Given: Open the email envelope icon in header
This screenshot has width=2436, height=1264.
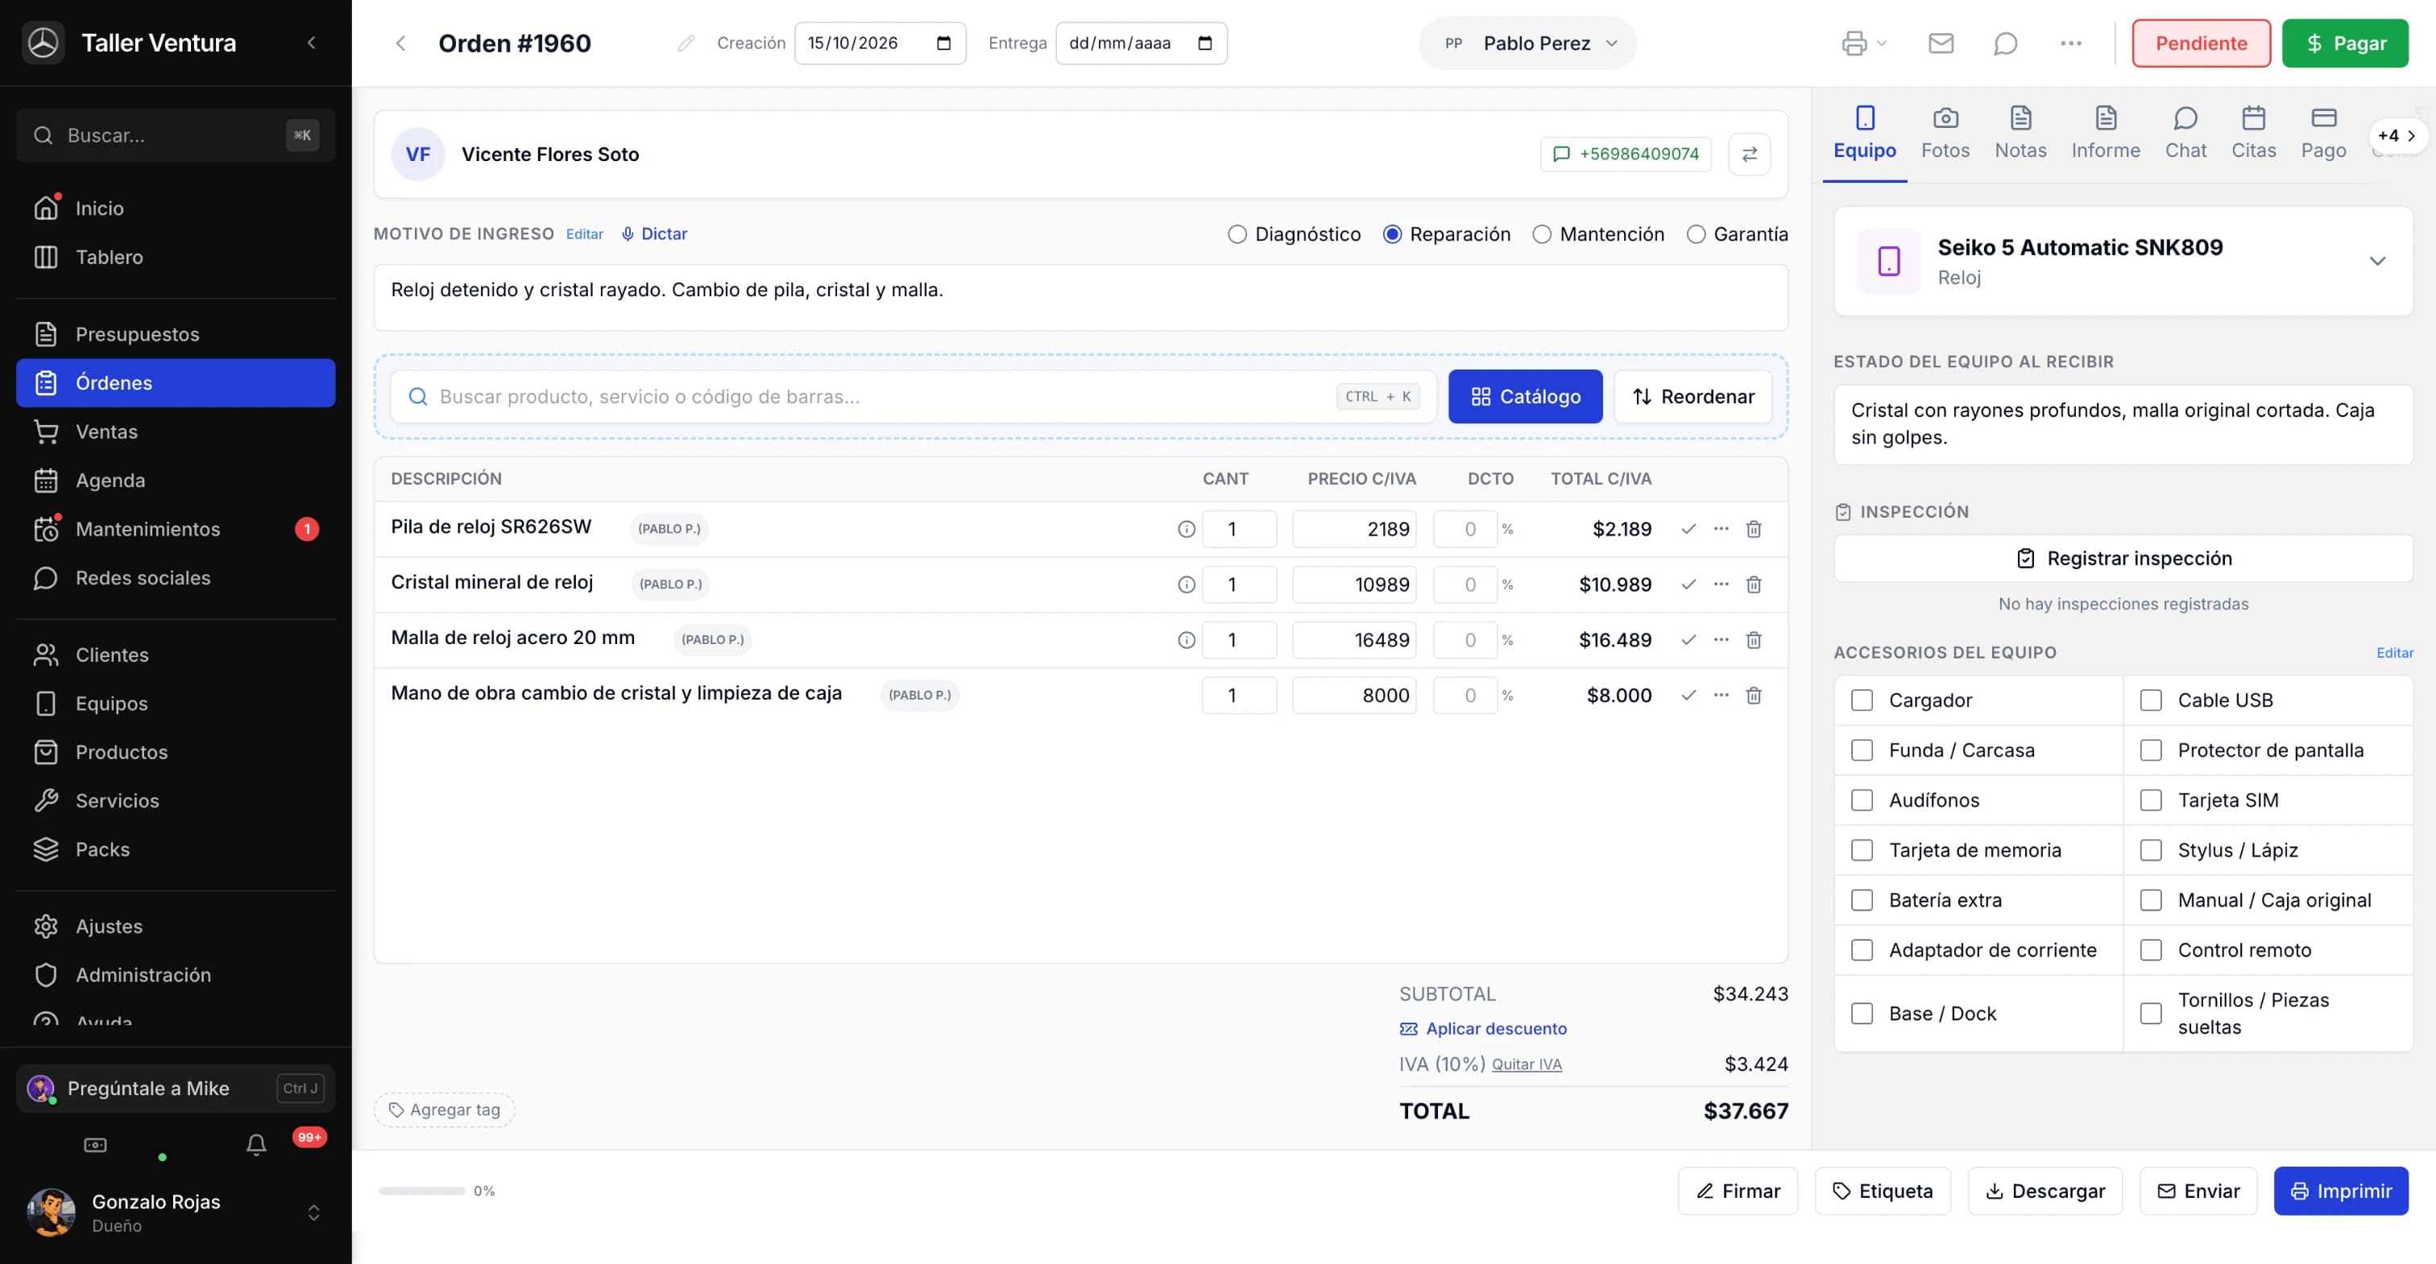Looking at the screenshot, I should (1941, 43).
